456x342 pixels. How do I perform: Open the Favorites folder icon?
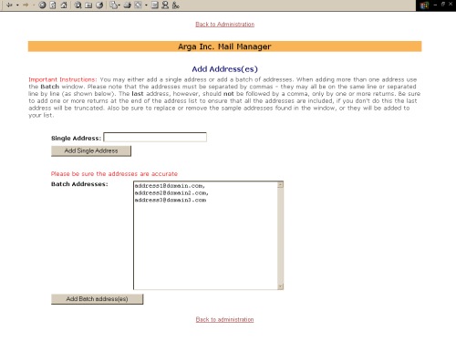pos(88,5)
